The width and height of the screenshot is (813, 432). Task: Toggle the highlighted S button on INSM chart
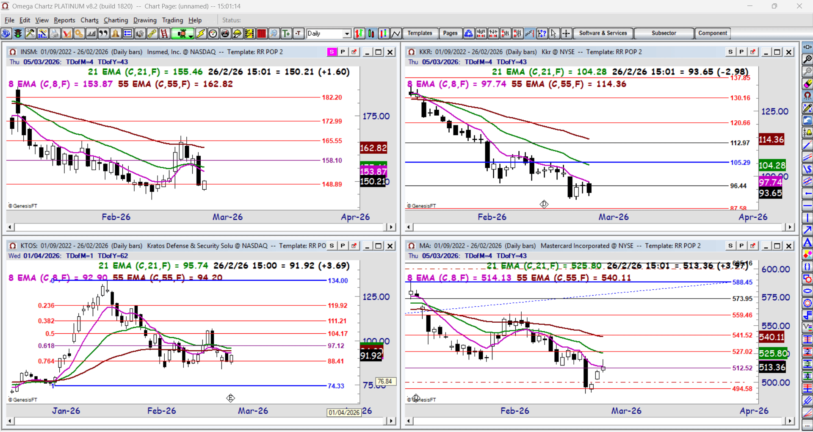(332, 52)
